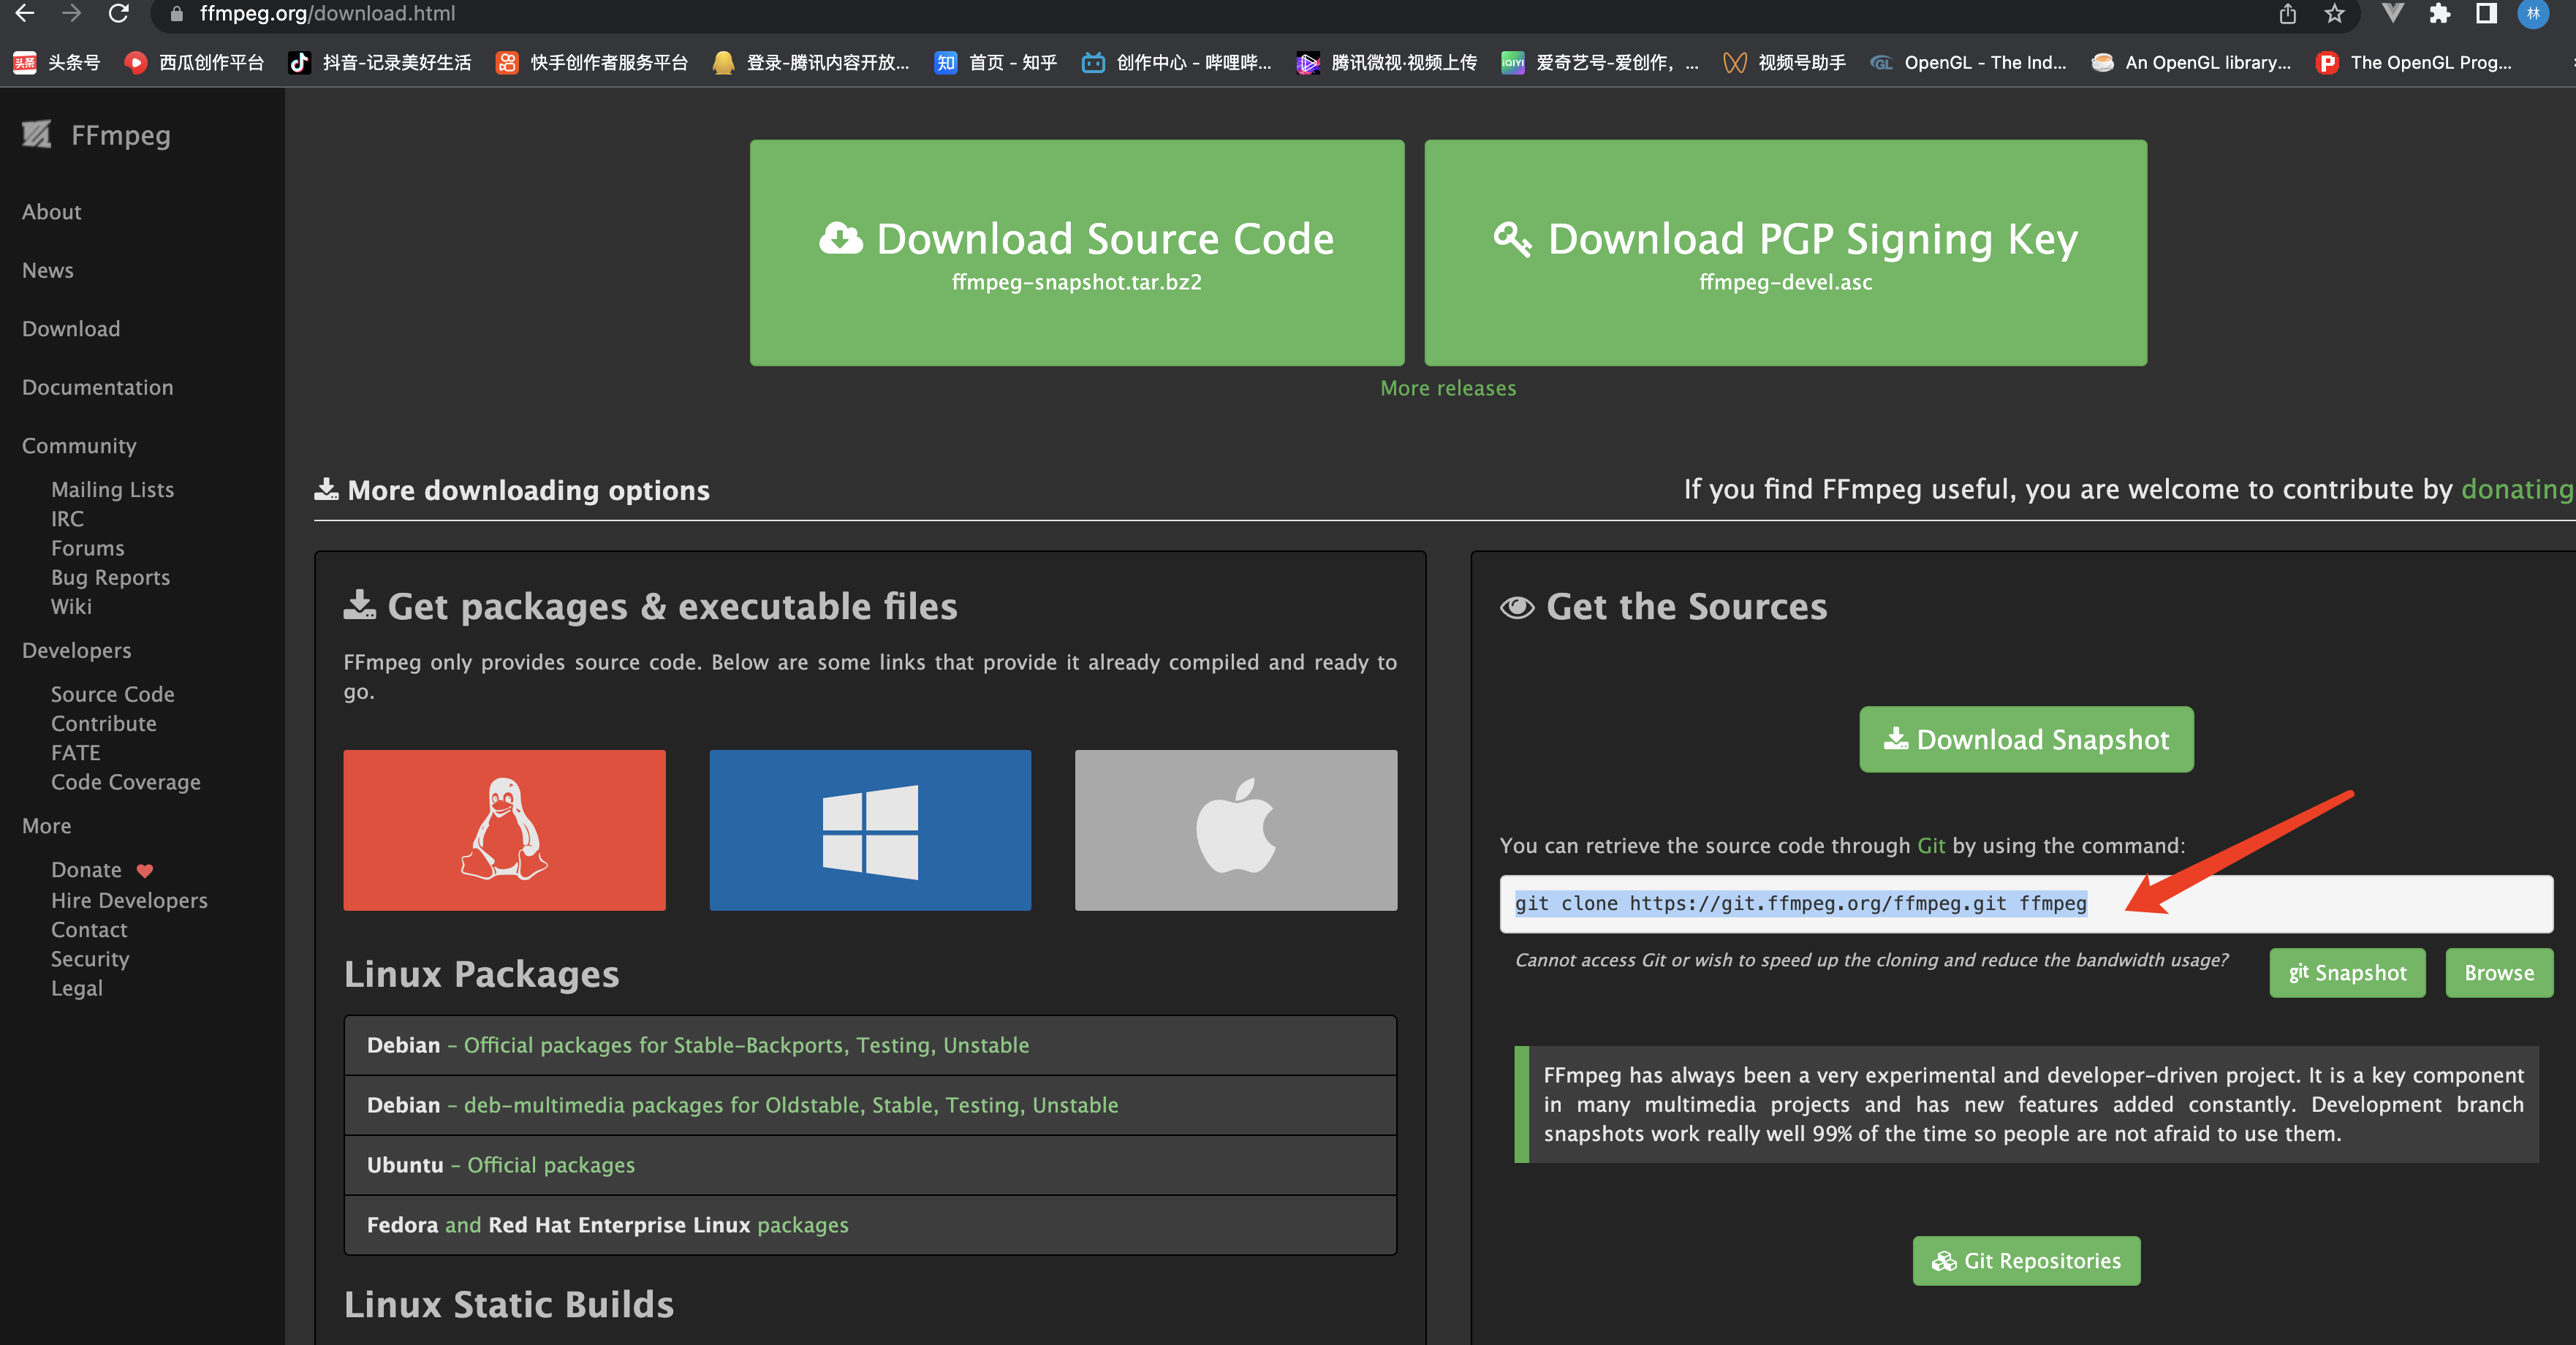Open Mailing Lists under Community
This screenshot has height=1345, width=2576.
pyautogui.click(x=113, y=490)
